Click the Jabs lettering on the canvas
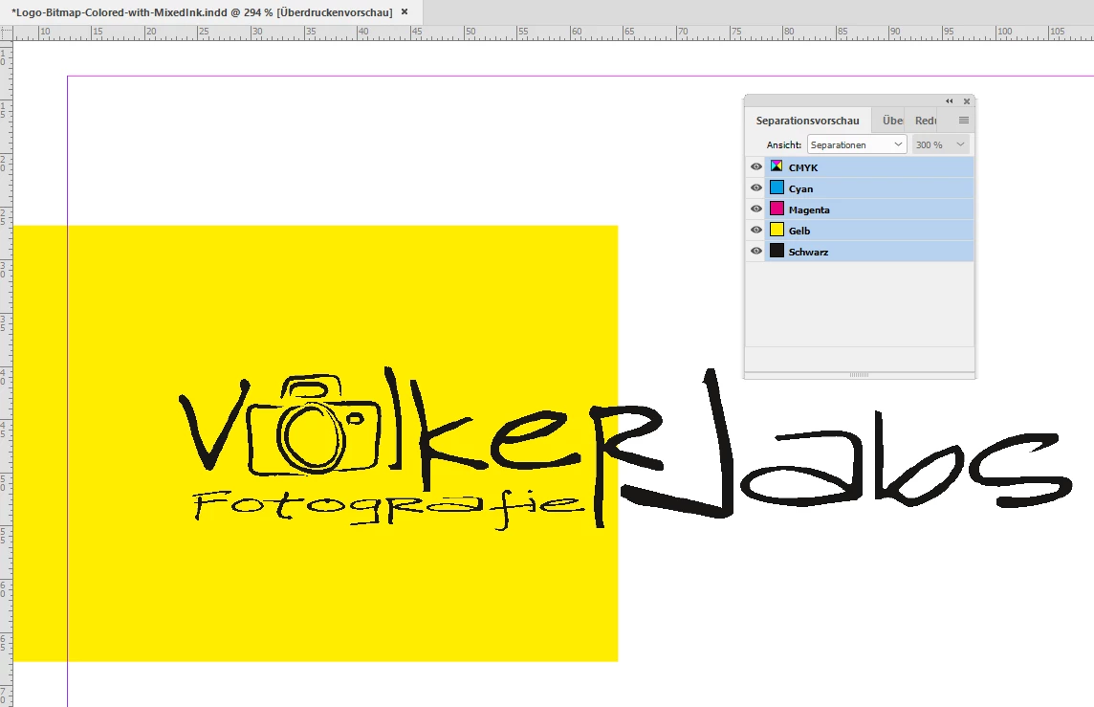Image resolution: width=1094 pixels, height=707 pixels. click(845, 444)
